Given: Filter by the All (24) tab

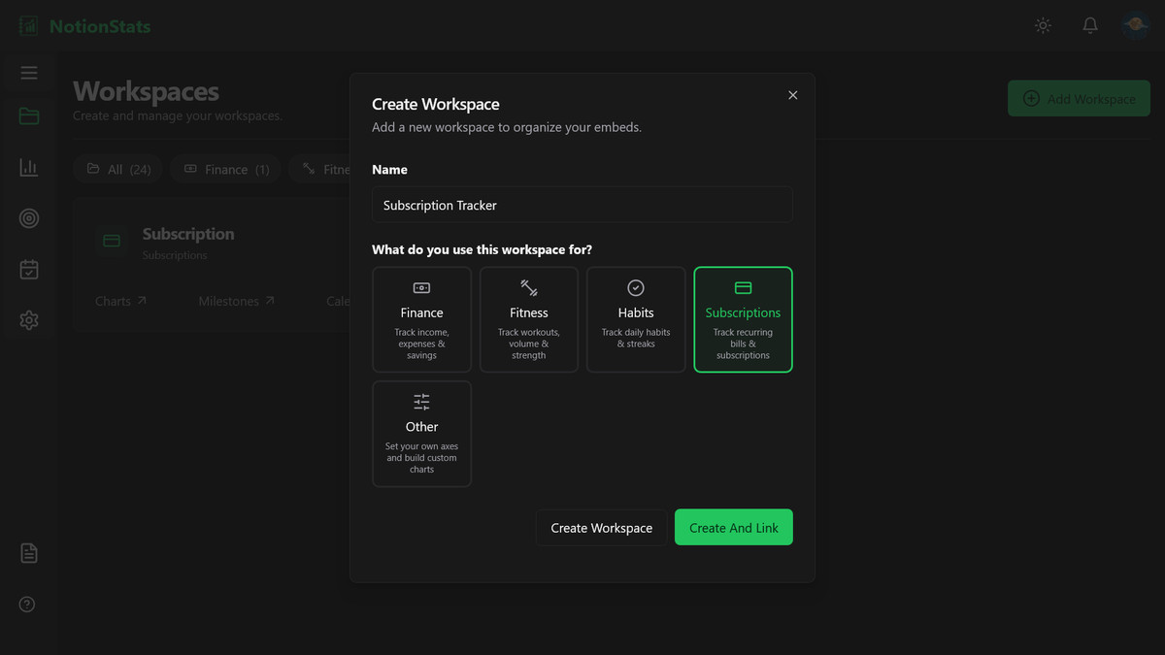Looking at the screenshot, I should point(118,169).
